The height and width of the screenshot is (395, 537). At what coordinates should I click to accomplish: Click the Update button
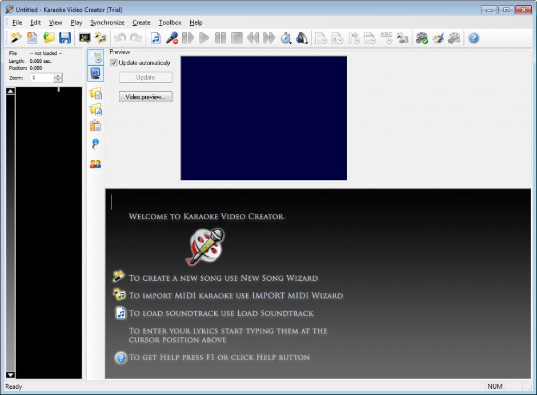tap(146, 78)
